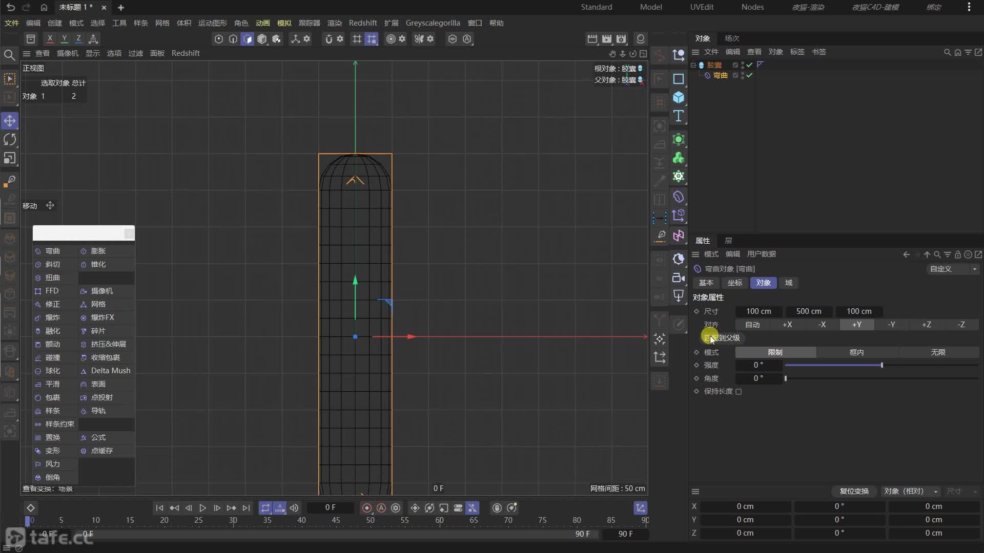
Task: Adjust the 角度 angle slider
Action: (x=881, y=378)
